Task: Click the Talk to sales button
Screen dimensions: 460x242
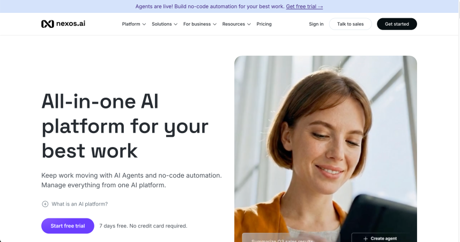Action: pos(350,24)
